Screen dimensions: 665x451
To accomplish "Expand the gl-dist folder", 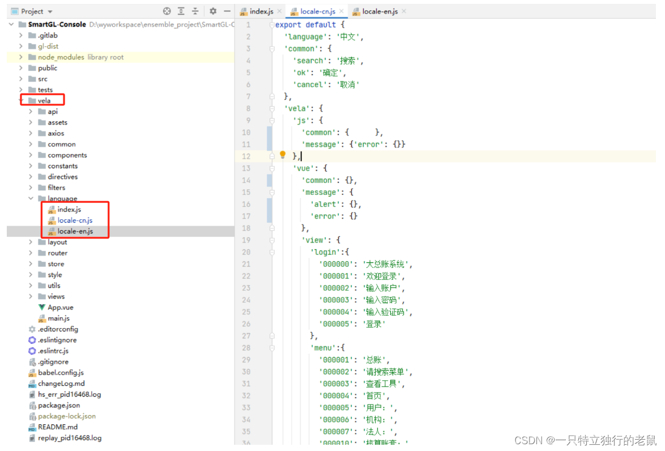I will [21, 46].
